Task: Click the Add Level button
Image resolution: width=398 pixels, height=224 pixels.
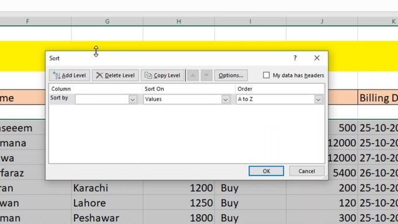Action: [x=69, y=75]
